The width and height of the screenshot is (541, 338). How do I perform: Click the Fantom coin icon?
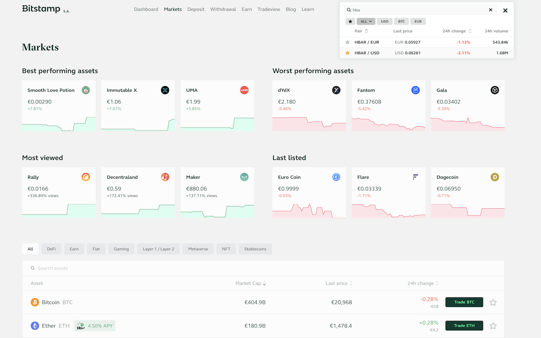(415, 90)
